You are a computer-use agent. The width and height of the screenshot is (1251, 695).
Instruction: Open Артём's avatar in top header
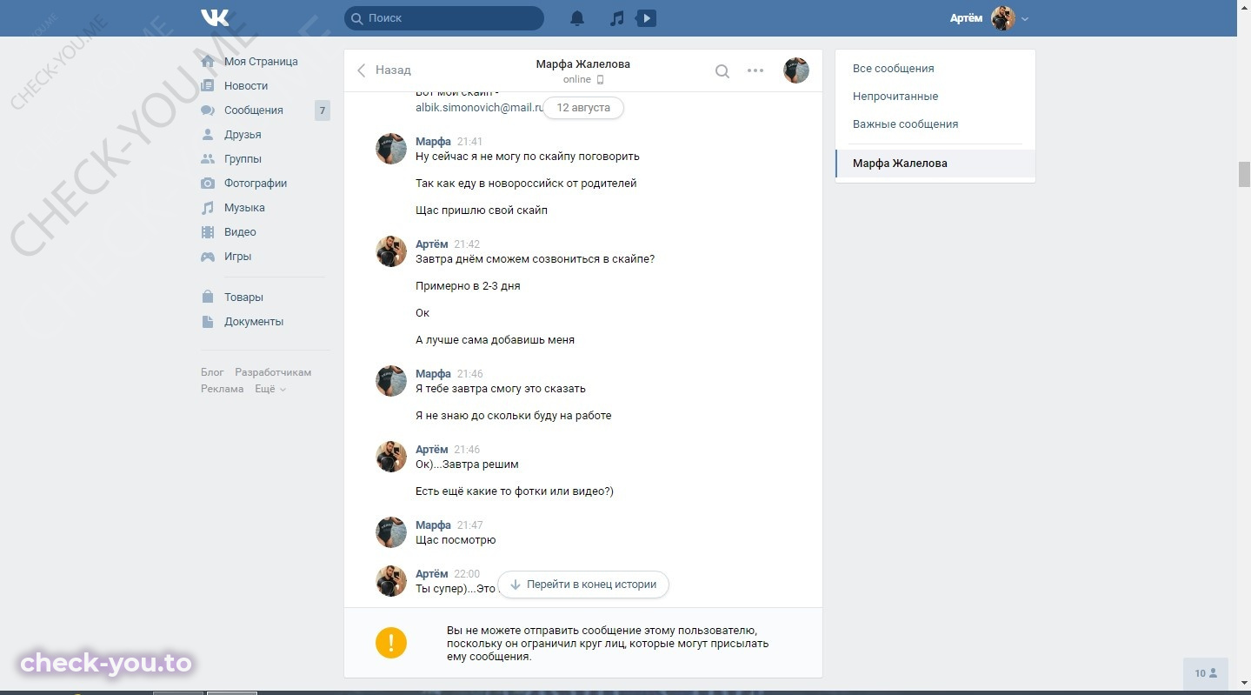pyautogui.click(x=1003, y=18)
